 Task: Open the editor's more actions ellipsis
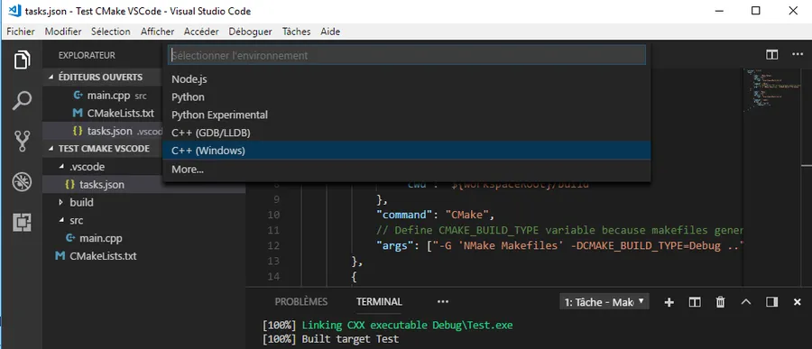(x=797, y=54)
